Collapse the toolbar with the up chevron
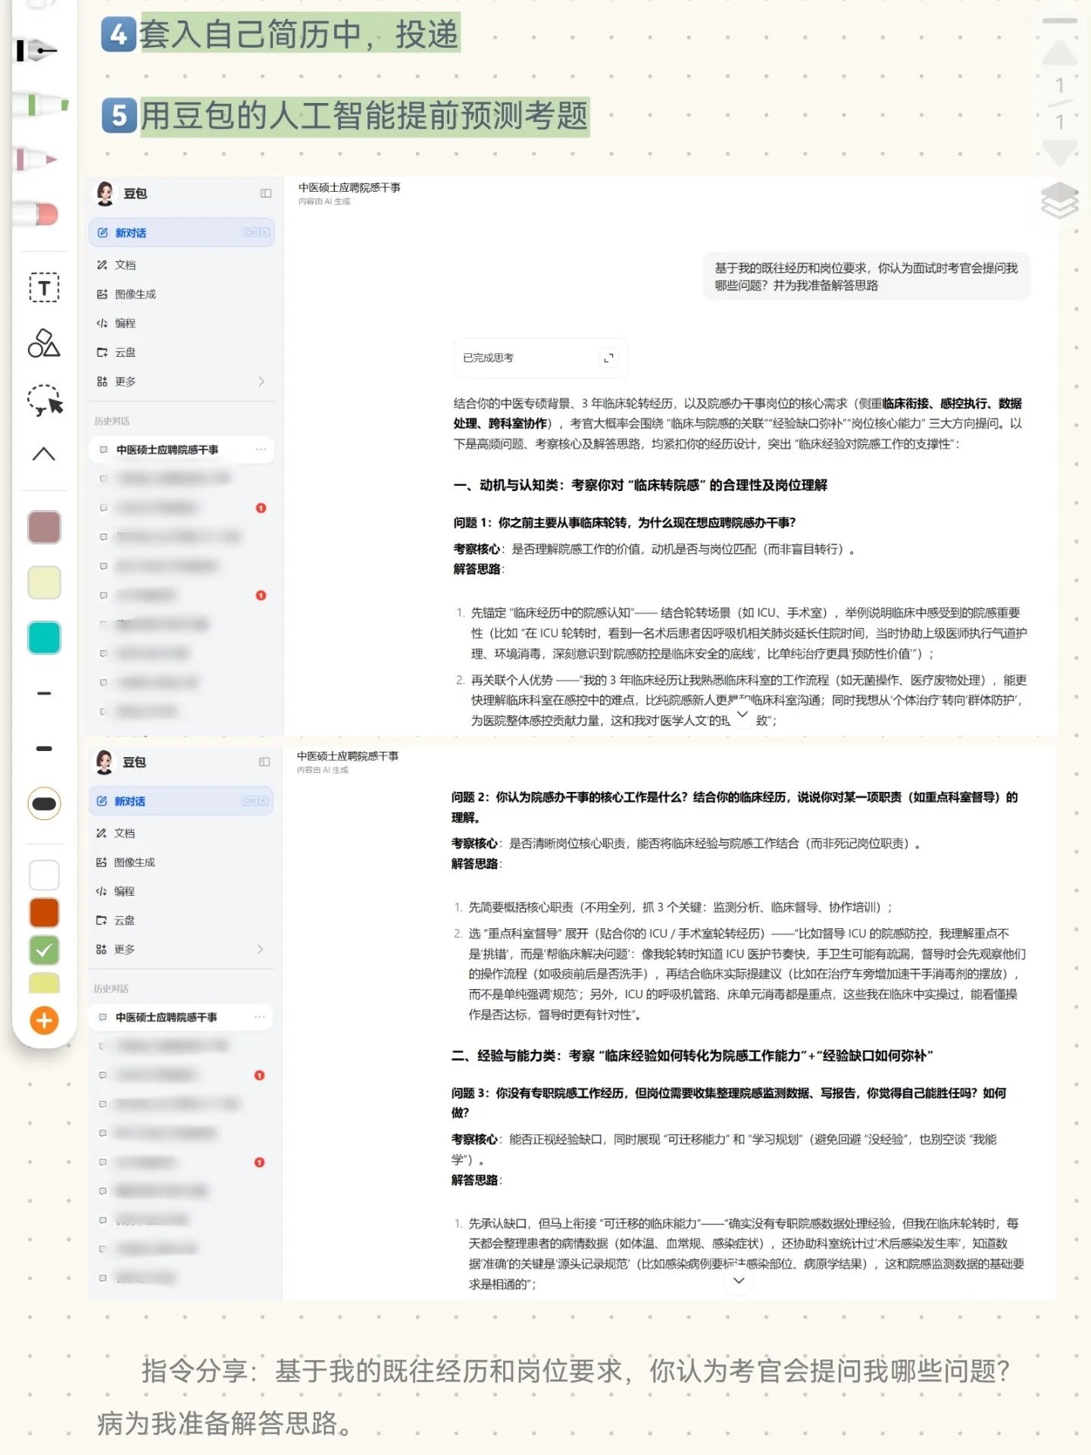This screenshot has height=1455, width=1091. coord(44,454)
